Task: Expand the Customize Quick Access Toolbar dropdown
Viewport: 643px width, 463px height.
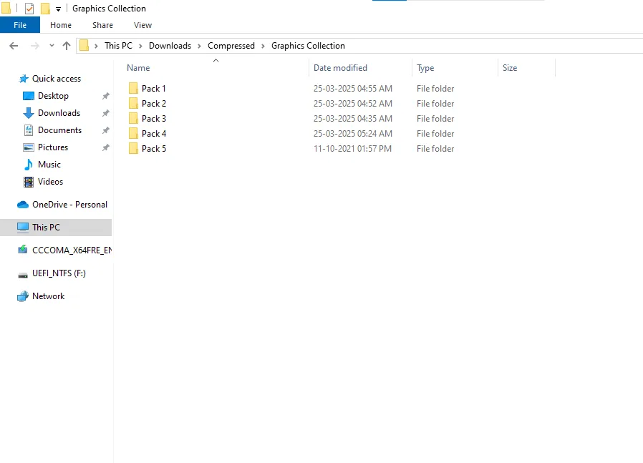Action: (x=58, y=9)
